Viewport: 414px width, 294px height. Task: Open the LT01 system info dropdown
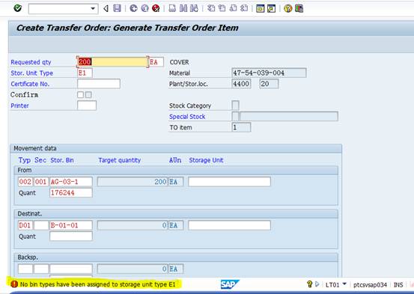pos(344,284)
